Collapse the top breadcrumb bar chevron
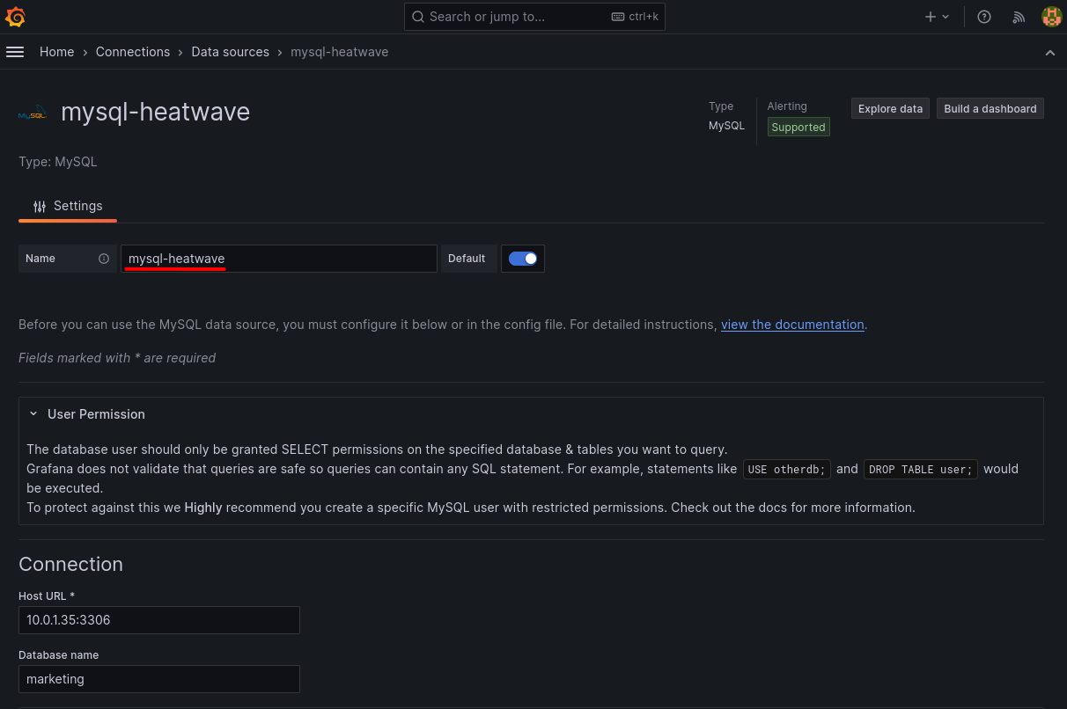This screenshot has width=1067, height=709. pyautogui.click(x=1049, y=53)
